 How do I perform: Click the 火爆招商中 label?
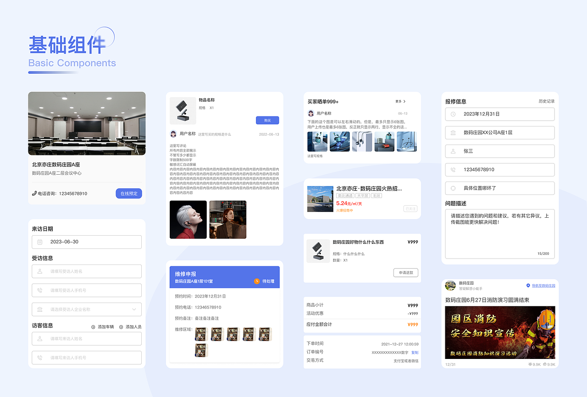(345, 210)
